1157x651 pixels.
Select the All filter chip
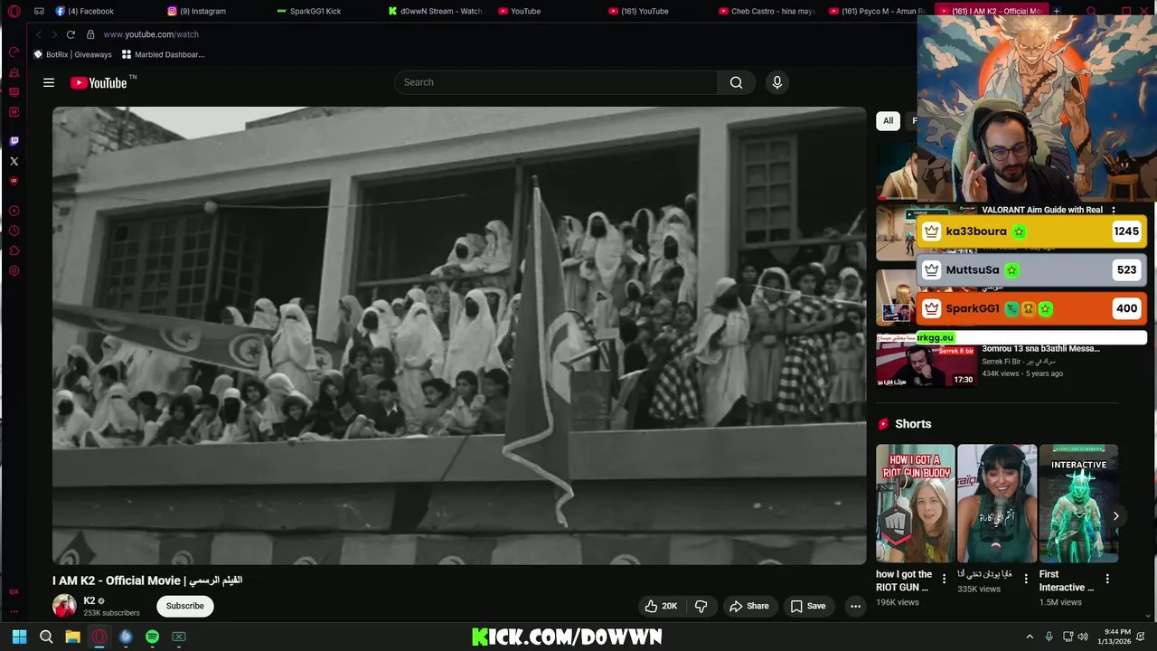(888, 120)
